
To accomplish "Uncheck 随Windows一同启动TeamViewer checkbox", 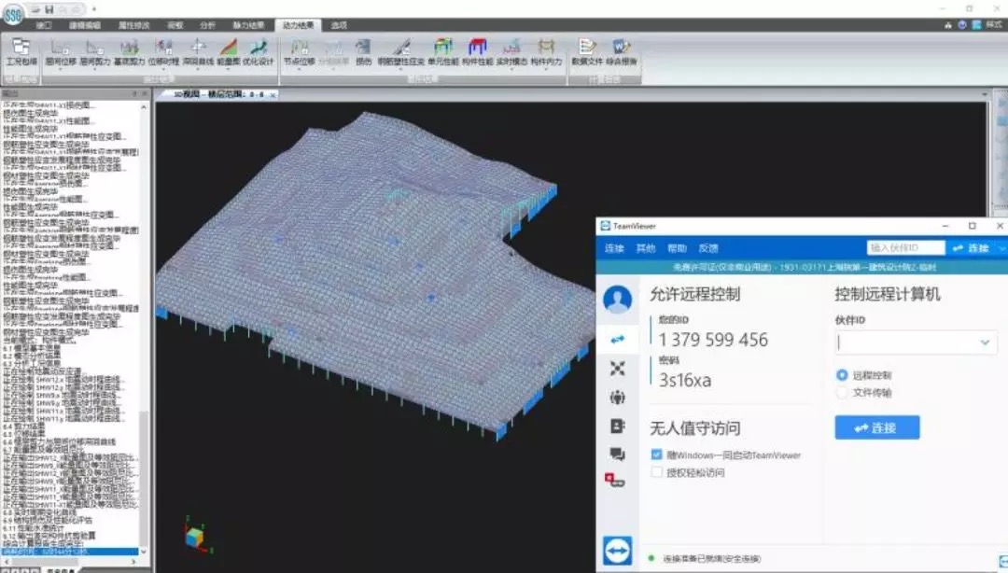I will point(657,455).
